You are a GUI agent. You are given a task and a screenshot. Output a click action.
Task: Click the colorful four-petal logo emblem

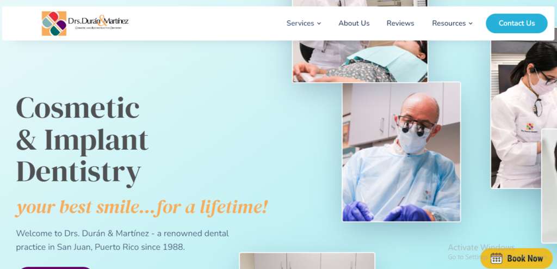tap(54, 23)
